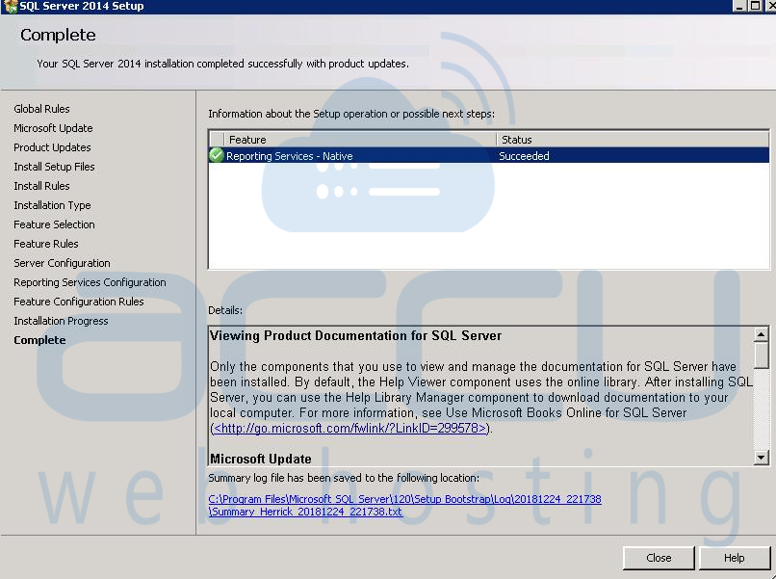
Task: Open the Microsoft Books Online fwlink URL
Action: [x=350, y=428]
